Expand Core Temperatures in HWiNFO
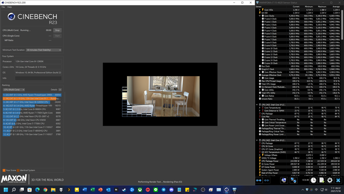Screen dimensions: 344x194 260,108
